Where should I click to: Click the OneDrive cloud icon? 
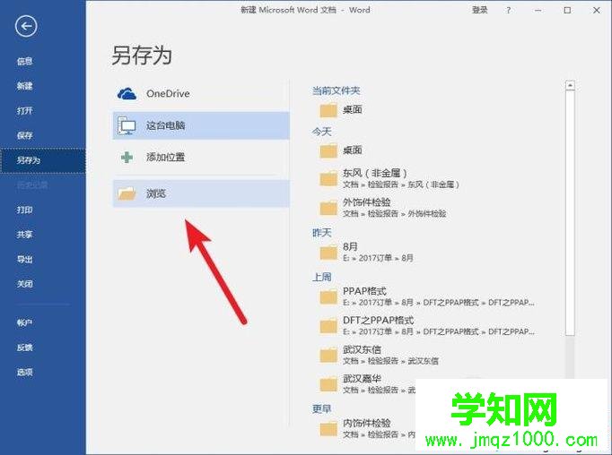coord(127,94)
